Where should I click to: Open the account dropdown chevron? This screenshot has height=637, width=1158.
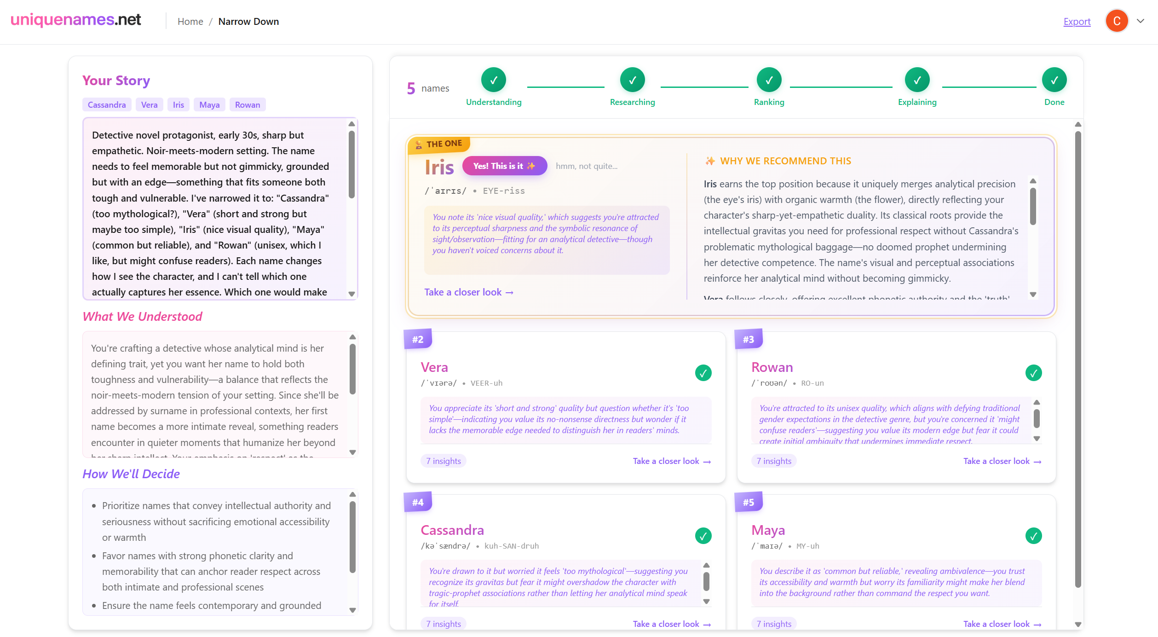(x=1141, y=21)
